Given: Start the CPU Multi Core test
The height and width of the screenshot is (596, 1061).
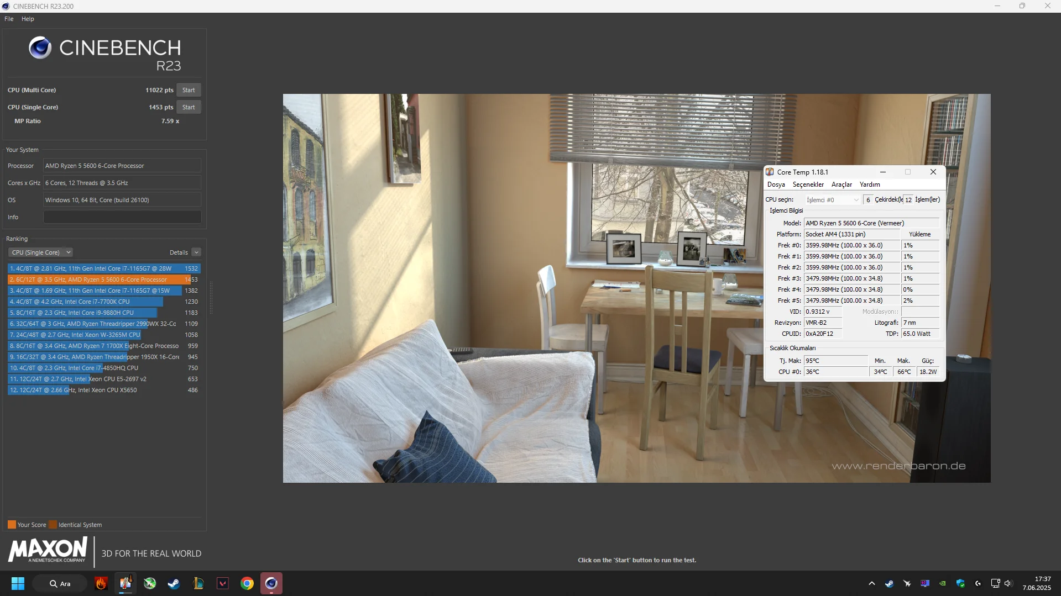Looking at the screenshot, I should pos(189,90).
